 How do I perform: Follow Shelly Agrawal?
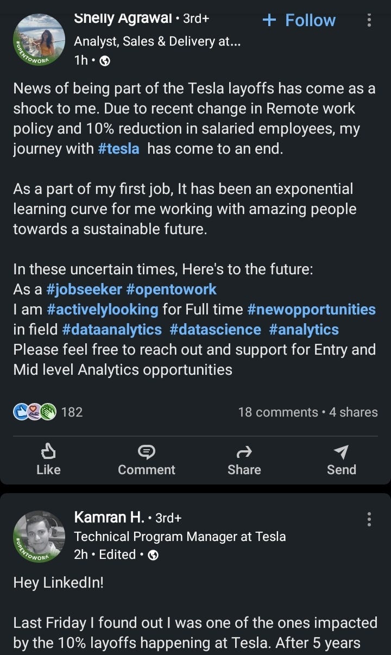299,21
